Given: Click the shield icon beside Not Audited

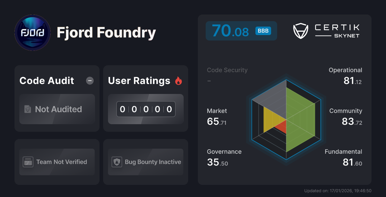Looking at the screenshot, I should (27, 109).
